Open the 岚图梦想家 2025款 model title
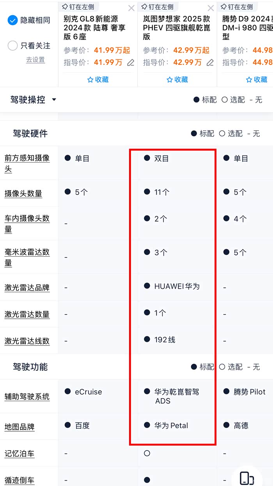This screenshot has width=273, height=486. pyautogui.click(x=176, y=28)
